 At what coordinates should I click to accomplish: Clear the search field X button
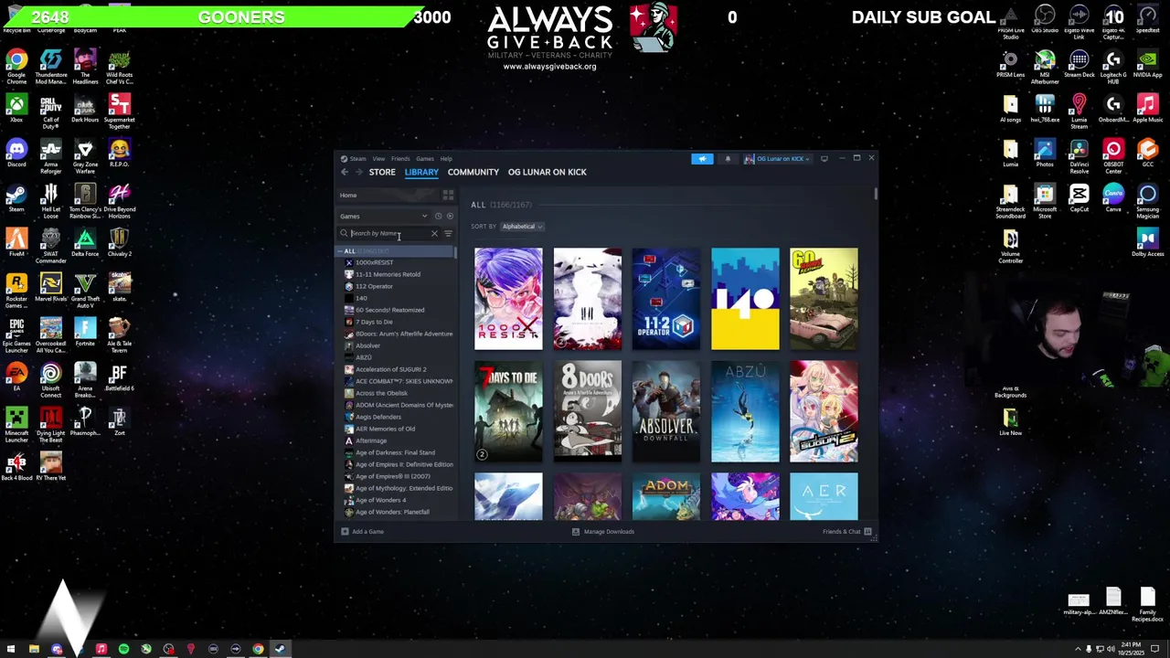[x=434, y=234]
